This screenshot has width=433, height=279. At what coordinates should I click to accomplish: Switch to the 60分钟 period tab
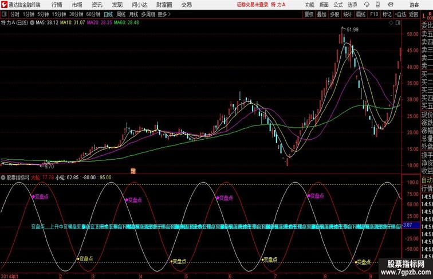[x=93, y=14]
